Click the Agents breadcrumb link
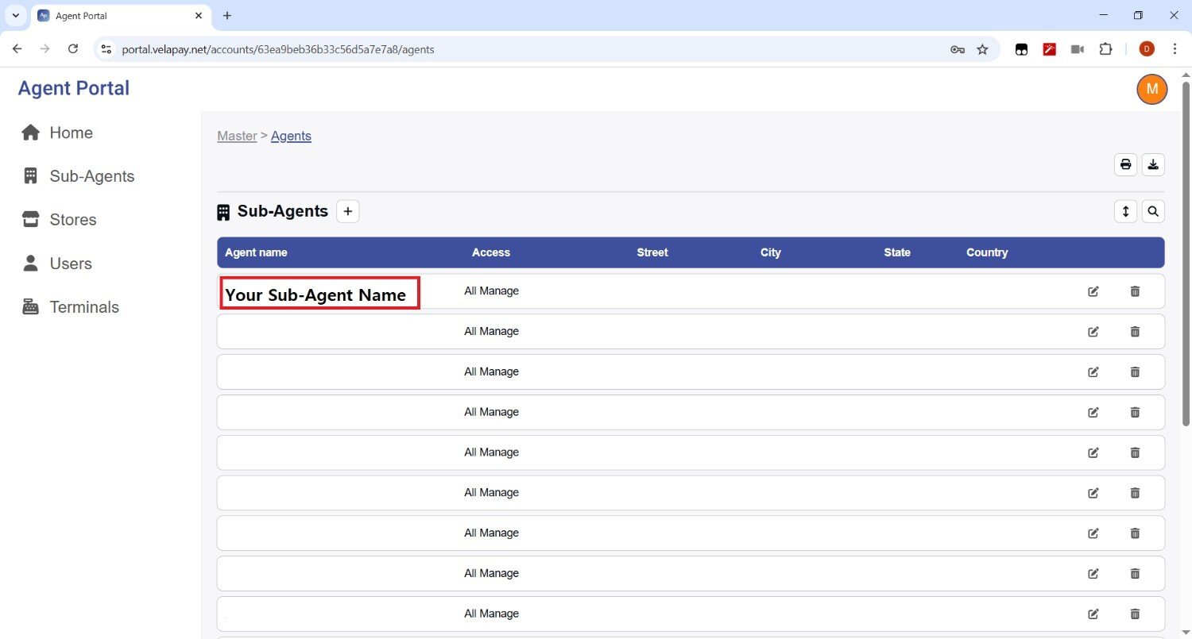Screen dimensions: 1192x639 pyautogui.click(x=291, y=136)
